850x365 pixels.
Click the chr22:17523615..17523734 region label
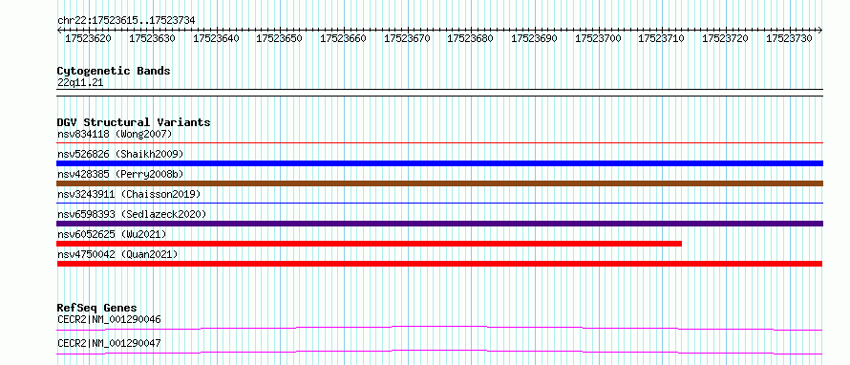pyautogui.click(x=126, y=20)
